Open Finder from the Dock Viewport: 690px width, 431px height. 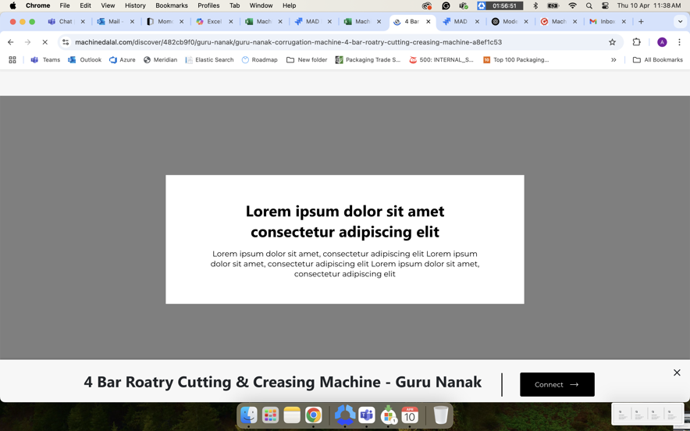pos(249,415)
